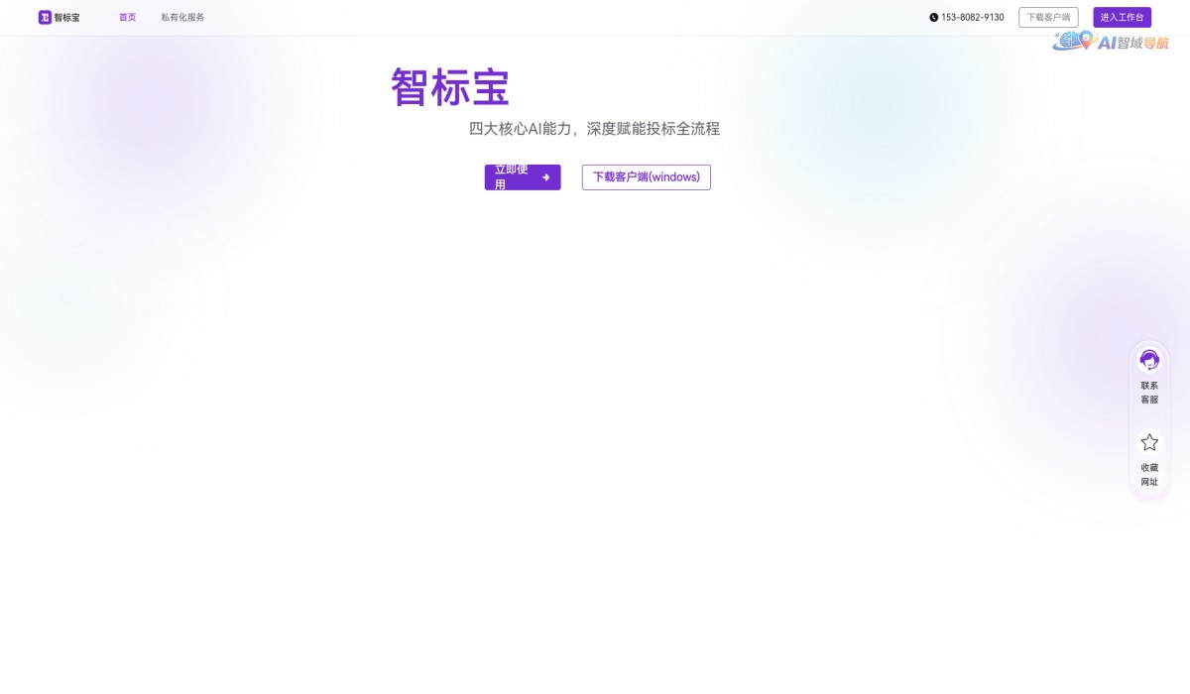1190x694 pixels.
Task: Click the 下载客户端 header button
Action: click(1048, 17)
